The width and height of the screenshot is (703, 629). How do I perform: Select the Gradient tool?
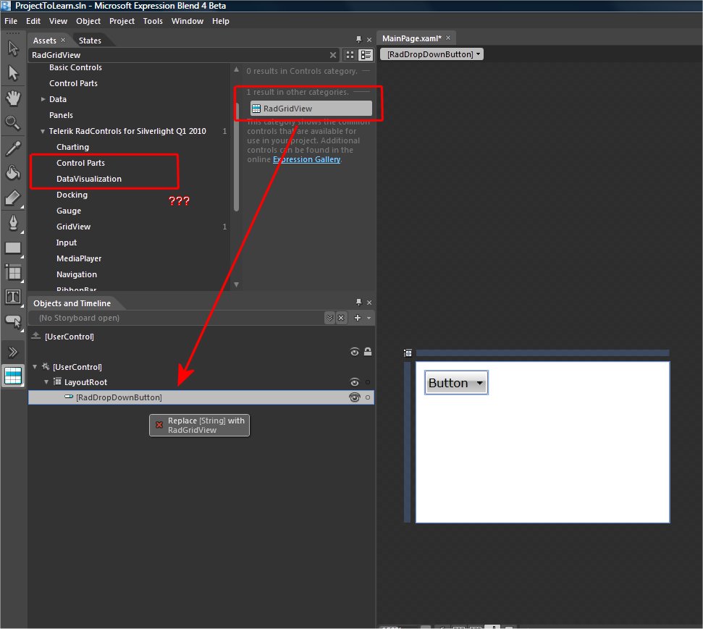point(13,198)
